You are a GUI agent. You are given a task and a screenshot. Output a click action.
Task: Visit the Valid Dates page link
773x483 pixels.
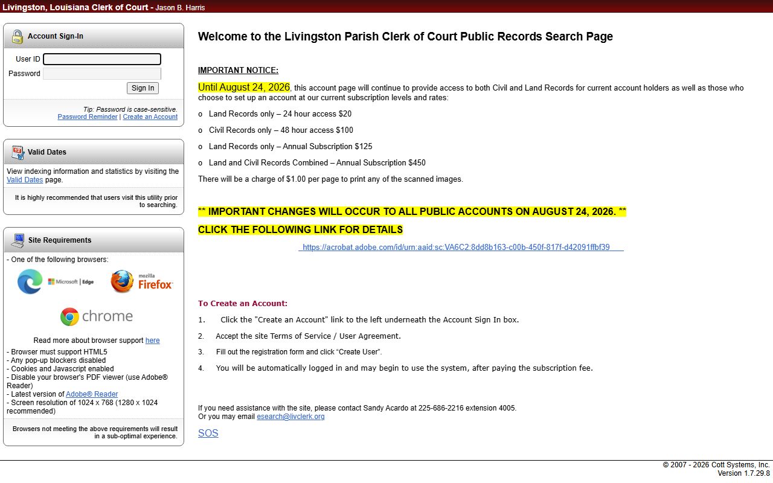[x=25, y=180]
